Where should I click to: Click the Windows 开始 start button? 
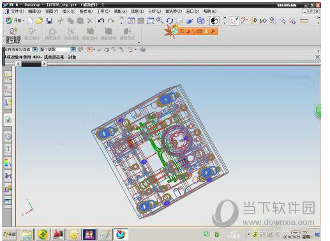(x=10, y=234)
